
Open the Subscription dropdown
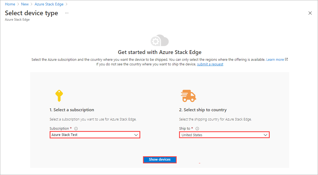[95, 135]
